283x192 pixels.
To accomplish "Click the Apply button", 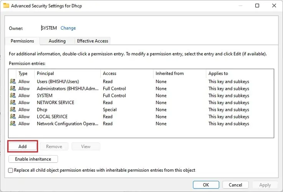I will (x=265, y=185).
